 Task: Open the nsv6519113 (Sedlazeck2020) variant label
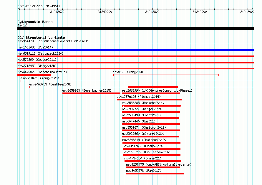pos(41,53)
